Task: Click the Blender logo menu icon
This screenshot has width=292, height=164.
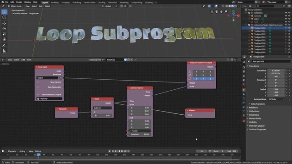Action: (x=3, y=2)
